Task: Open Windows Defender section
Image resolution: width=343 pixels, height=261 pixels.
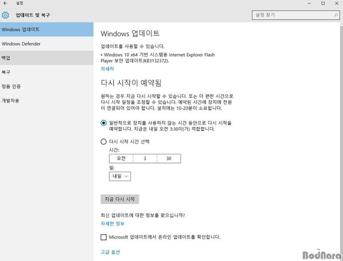Action: (x=47, y=44)
